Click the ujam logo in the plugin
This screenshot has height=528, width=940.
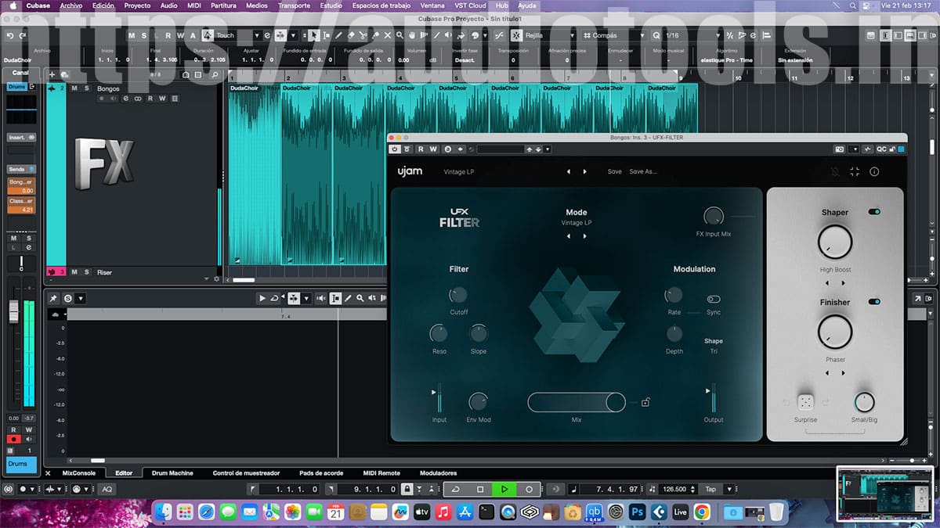pos(410,171)
